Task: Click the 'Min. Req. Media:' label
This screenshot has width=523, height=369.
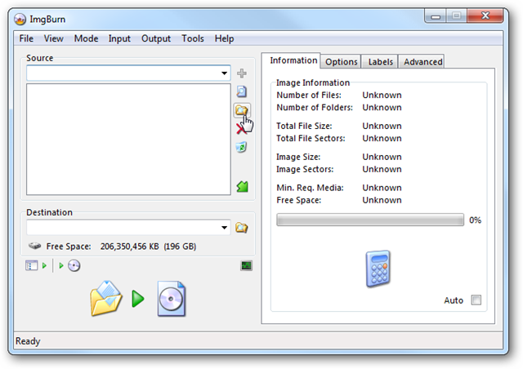Action: 310,188
